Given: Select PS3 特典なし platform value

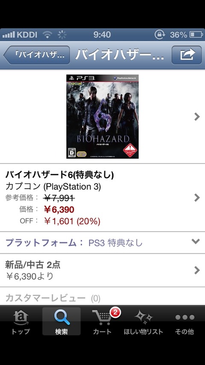Looking at the screenshot, I should tap(115, 243).
